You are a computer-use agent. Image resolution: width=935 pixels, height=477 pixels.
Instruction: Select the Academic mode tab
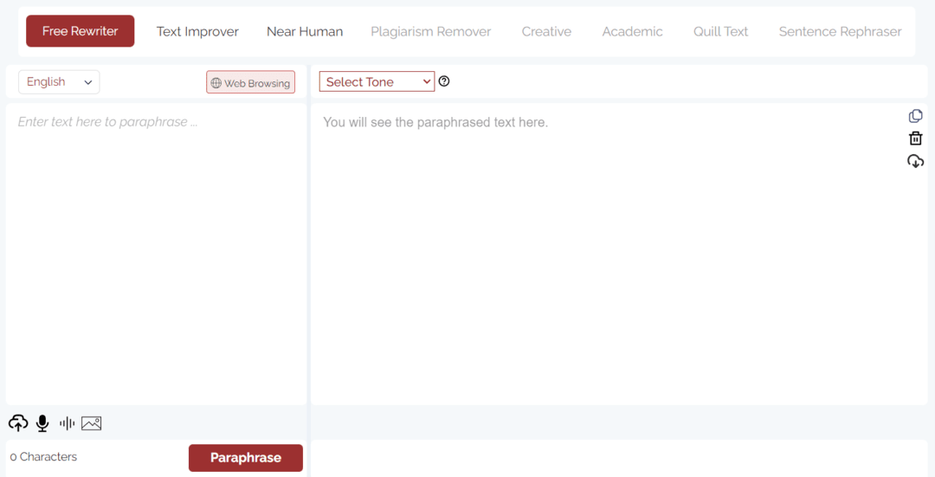coord(632,32)
